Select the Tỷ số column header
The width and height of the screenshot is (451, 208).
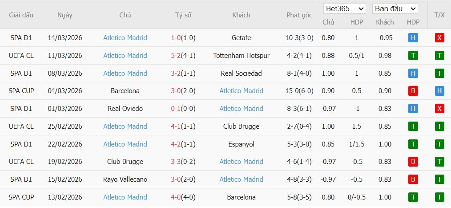pyautogui.click(x=183, y=15)
